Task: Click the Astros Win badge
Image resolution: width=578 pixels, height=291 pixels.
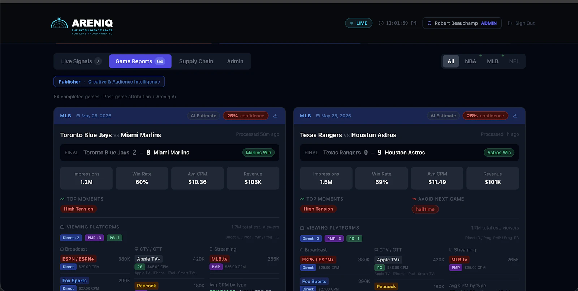Action: (x=499, y=153)
